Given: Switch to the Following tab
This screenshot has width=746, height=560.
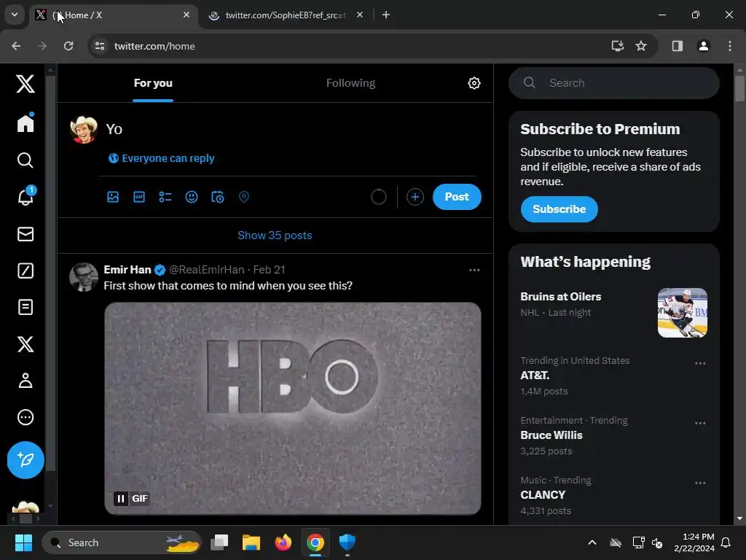Looking at the screenshot, I should coord(350,83).
